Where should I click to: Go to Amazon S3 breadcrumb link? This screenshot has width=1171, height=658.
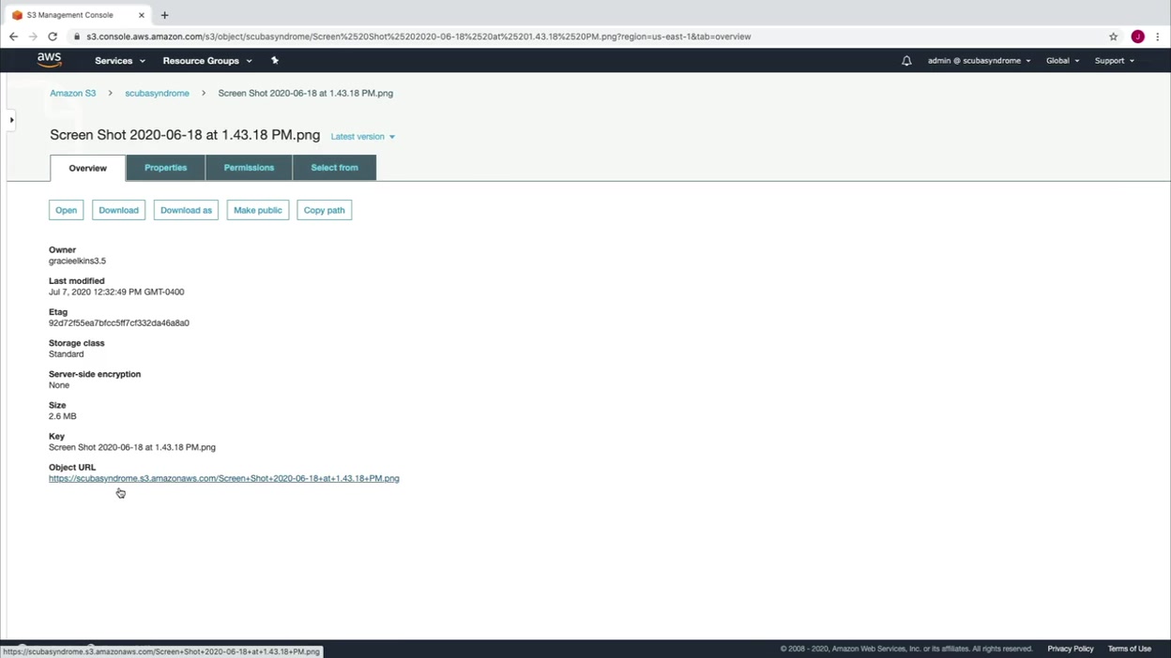(72, 94)
